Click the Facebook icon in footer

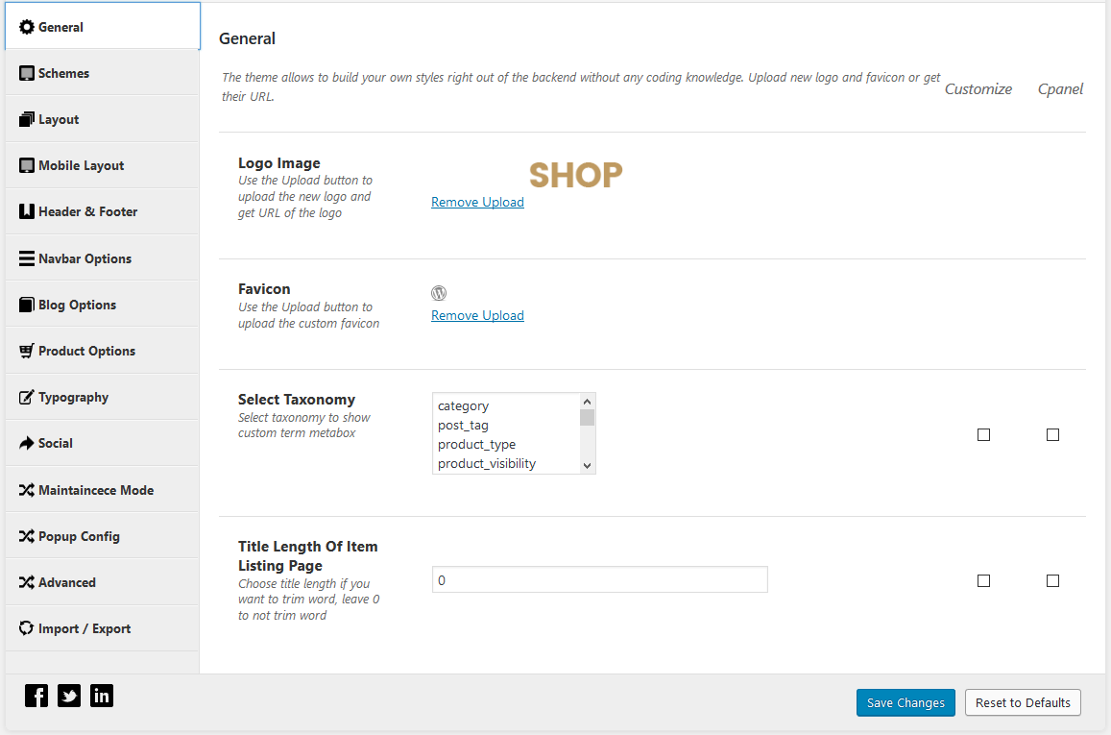tap(36, 696)
